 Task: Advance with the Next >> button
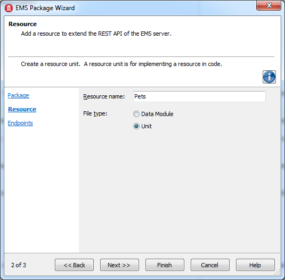[x=119, y=265]
